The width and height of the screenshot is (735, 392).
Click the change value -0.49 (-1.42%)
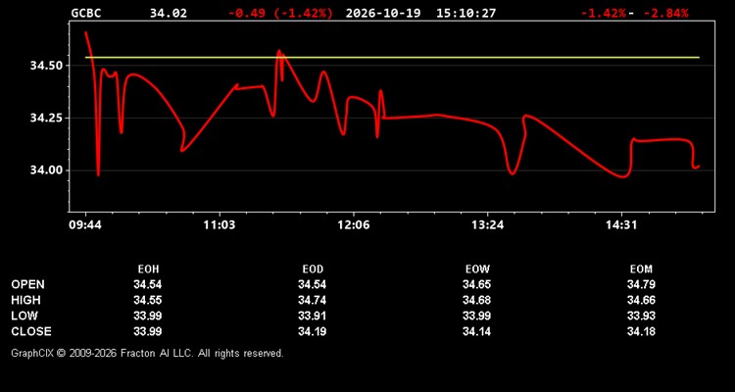(x=281, y=13)
